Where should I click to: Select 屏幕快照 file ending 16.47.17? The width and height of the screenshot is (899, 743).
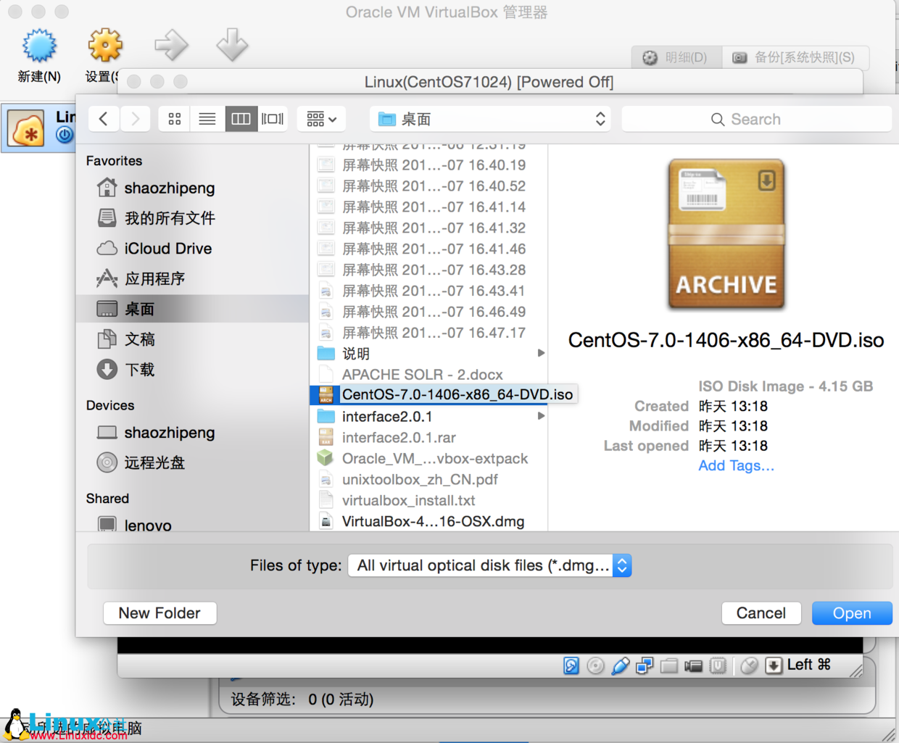tap(428, 333)
